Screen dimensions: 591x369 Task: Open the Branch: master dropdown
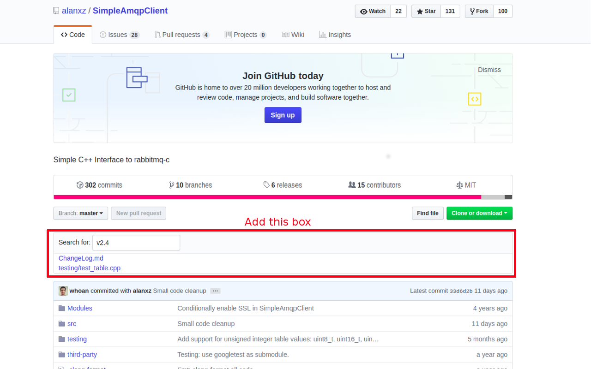(x=81, y=213)
